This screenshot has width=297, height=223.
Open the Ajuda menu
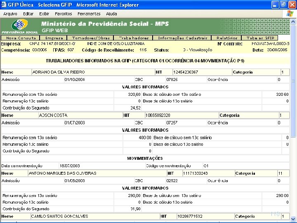(111, 14)
